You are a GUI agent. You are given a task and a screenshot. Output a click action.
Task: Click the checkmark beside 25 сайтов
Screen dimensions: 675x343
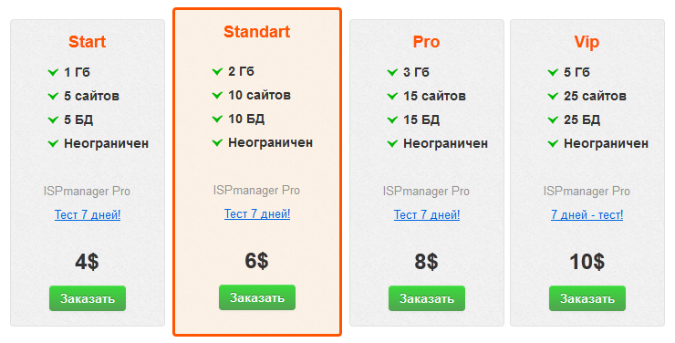(553, 96)
